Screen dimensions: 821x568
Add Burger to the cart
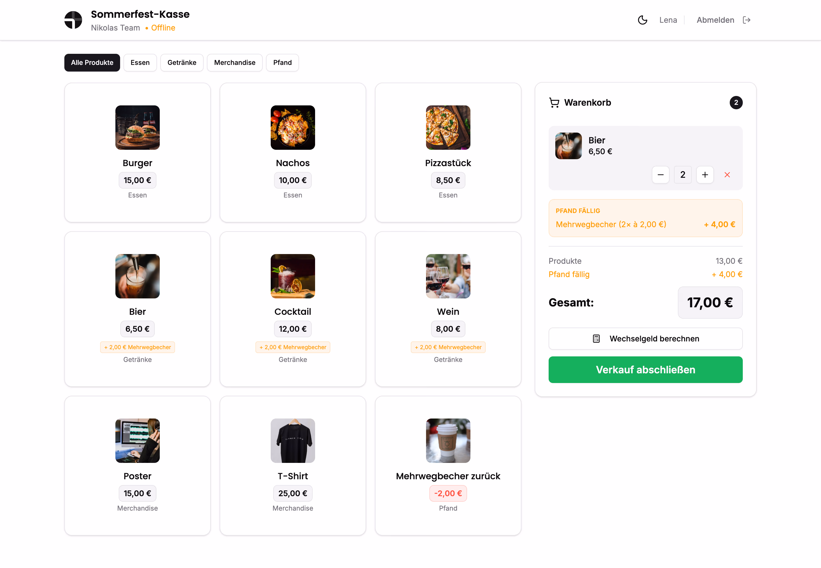click(x=137, y=153)
